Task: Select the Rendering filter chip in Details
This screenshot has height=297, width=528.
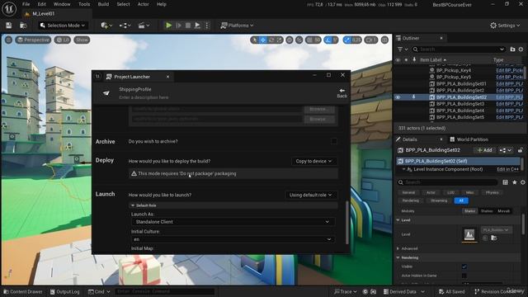Action: point(411,200)
